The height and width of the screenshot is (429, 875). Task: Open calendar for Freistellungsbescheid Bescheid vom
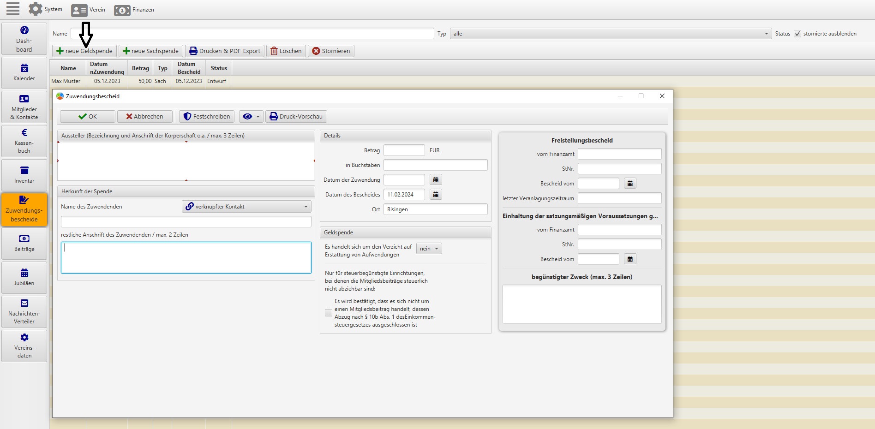pos(630,184)
